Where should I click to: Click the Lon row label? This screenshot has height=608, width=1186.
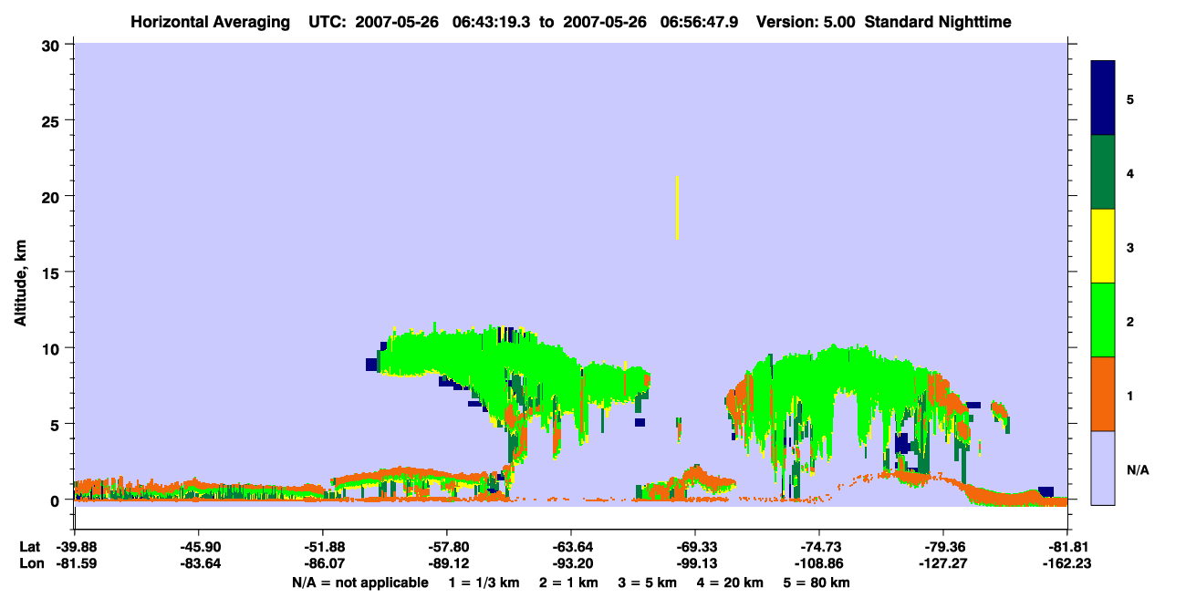(x=30, y=563)
